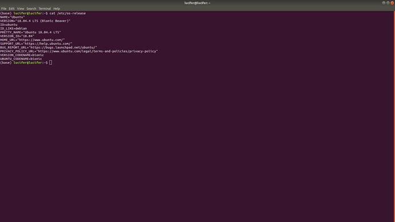The width and height of the screenshot is (395, 222).
Task: Open the Help menu
Action: tap(57, 9)
